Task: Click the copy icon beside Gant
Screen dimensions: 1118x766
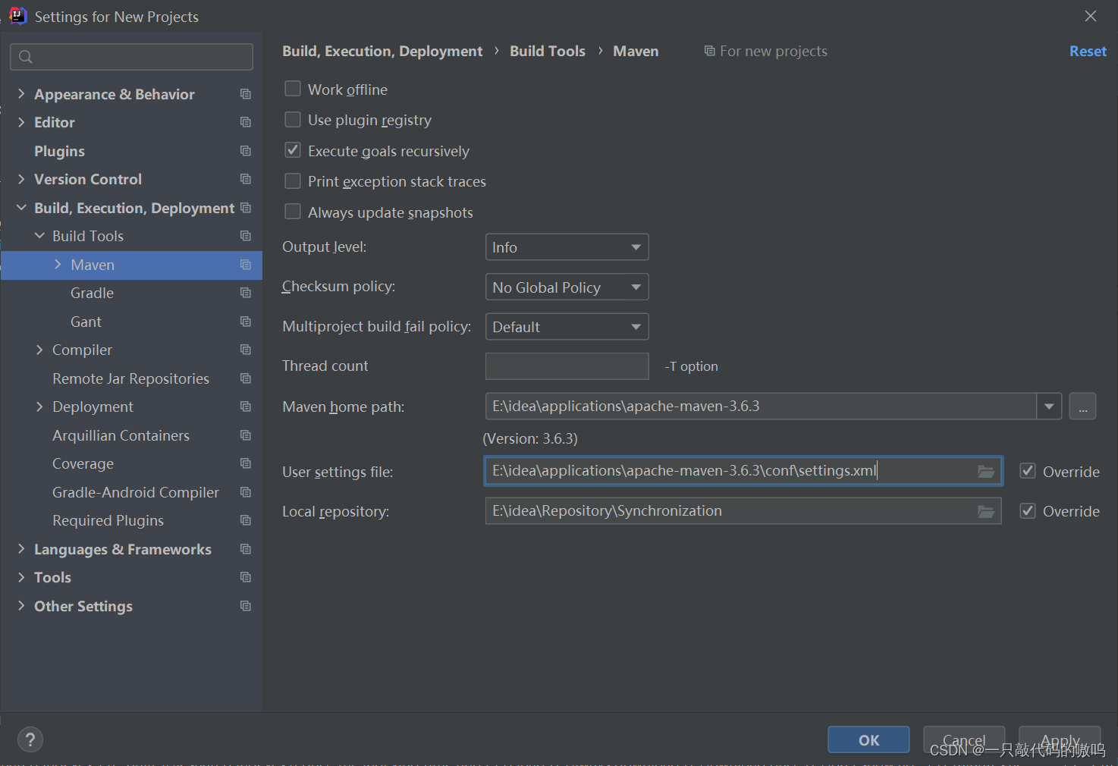Action: coord(246,322)
